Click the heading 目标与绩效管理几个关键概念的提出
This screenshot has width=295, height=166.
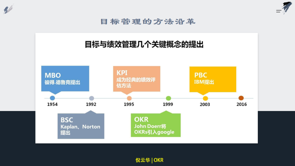click(x=144, y=45)
